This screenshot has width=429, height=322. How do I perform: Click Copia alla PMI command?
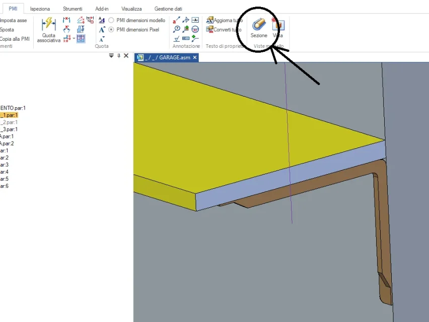(x=15, y=39)
